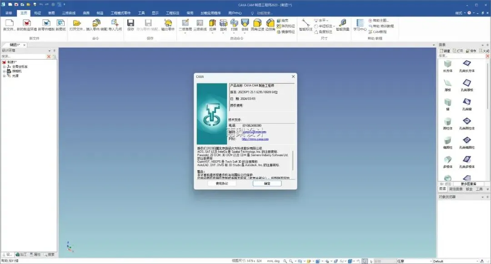
Task: Select the 圆角过渡 fillet tool icon
Action: point(257,23)
